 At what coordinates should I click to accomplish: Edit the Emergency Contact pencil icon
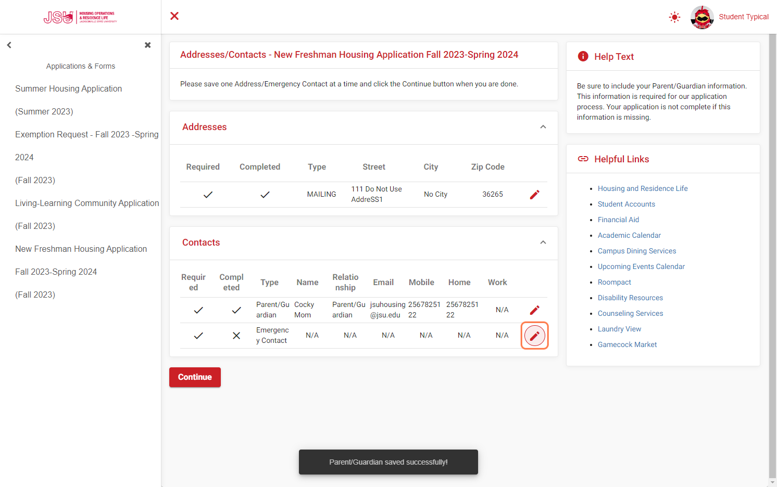534,336
